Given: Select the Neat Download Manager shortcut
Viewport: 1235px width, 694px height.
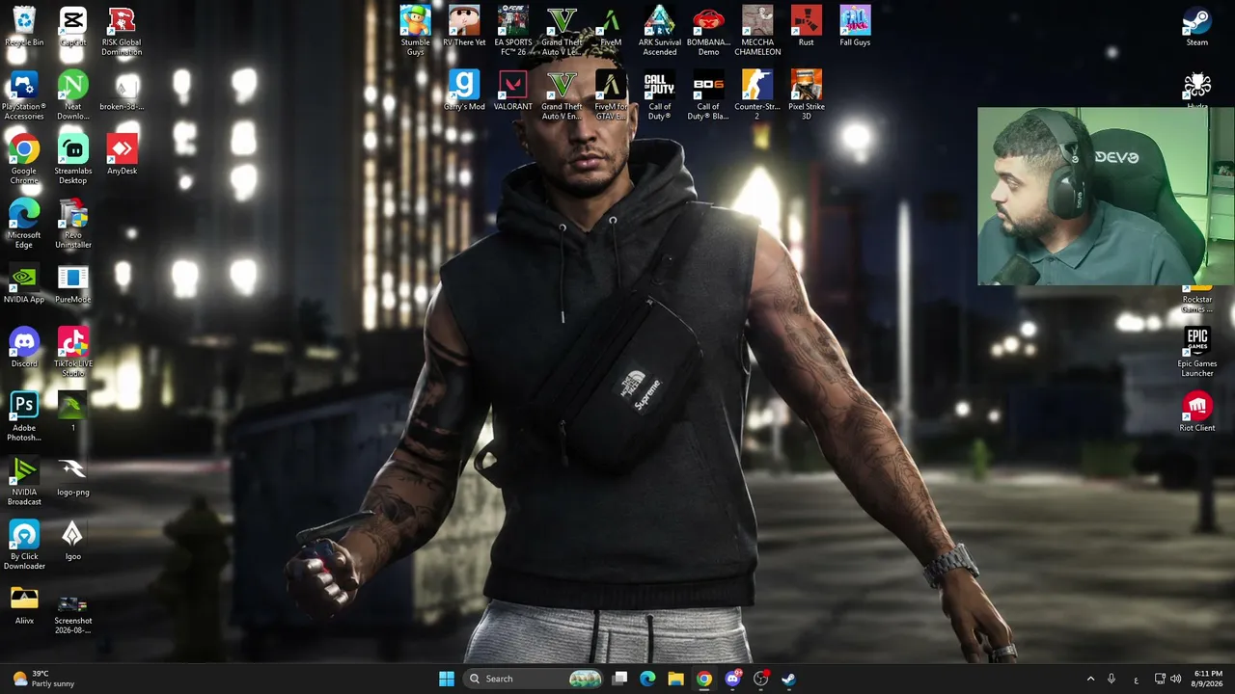Looking at the screenshot, I should (x=73, y=96).
